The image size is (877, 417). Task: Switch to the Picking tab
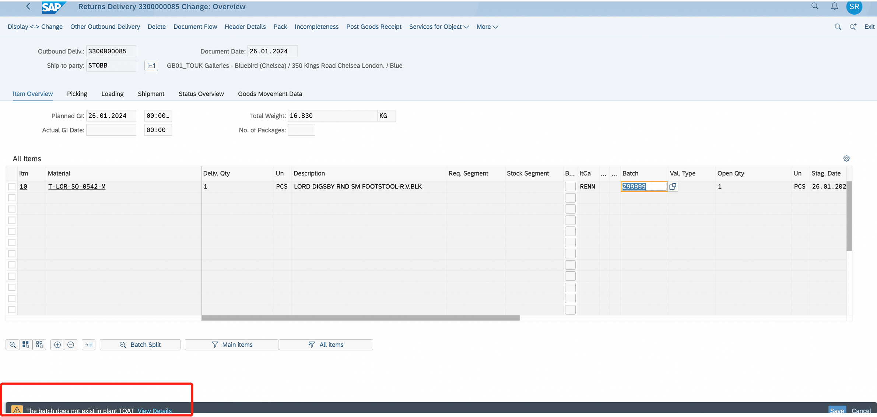tap(77, 94)
